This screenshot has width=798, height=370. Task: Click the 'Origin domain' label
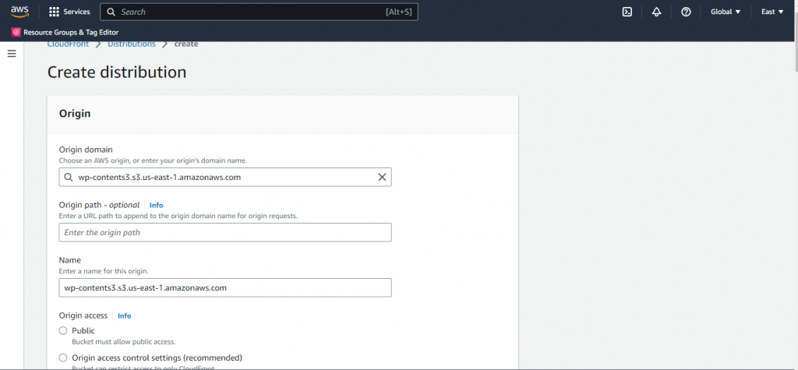(x=86, y=150)
